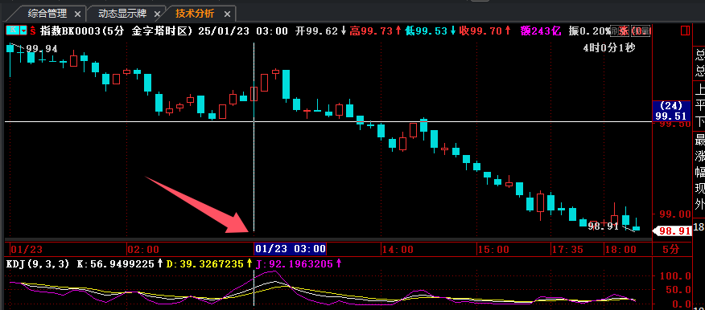Click the 98.91 low-point label on chart
This screenshot has height=310, width=705.
click(x=604, y=226)
